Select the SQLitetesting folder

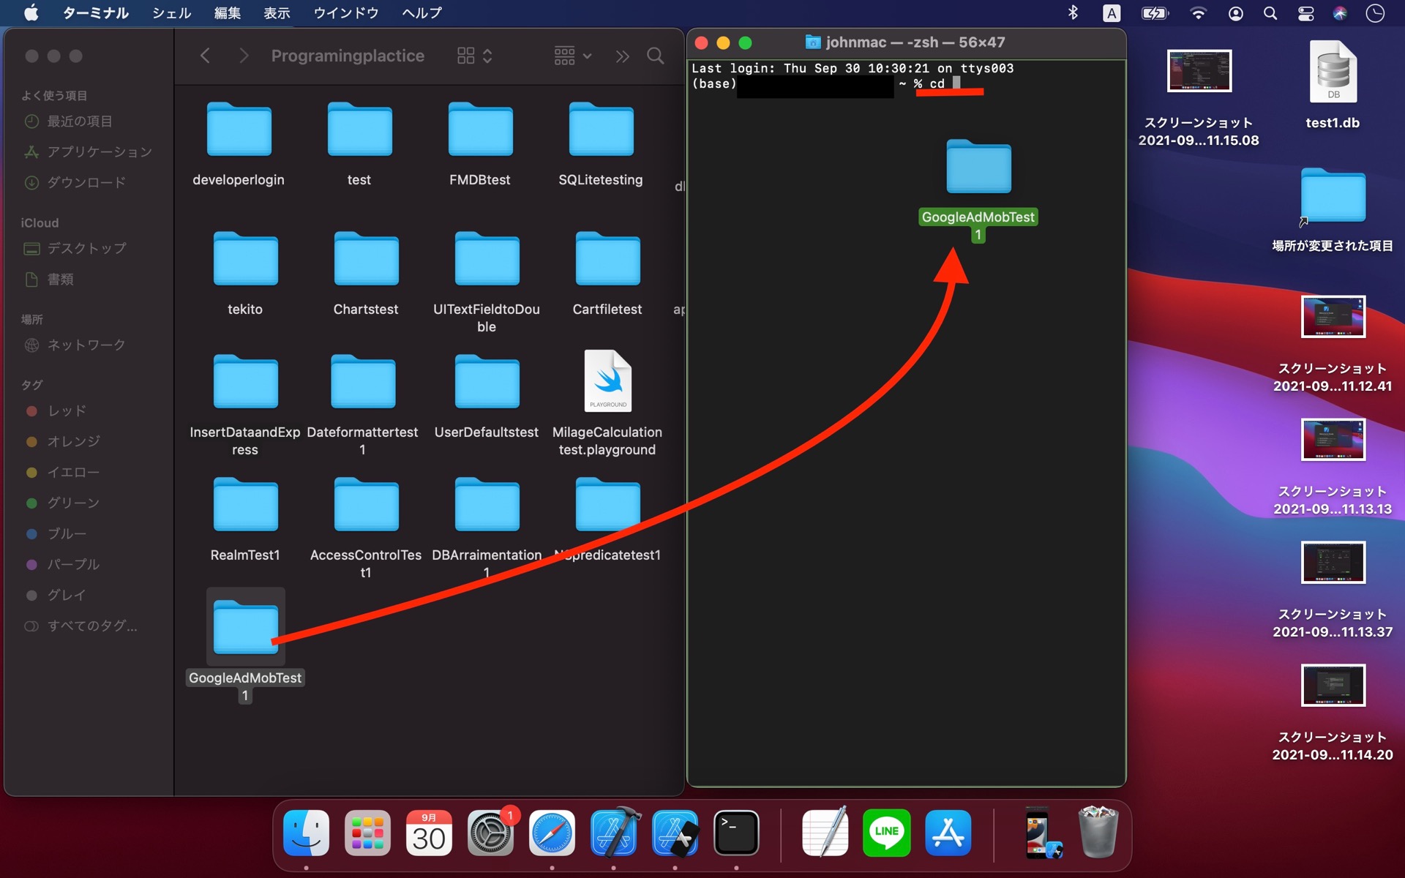601,130
